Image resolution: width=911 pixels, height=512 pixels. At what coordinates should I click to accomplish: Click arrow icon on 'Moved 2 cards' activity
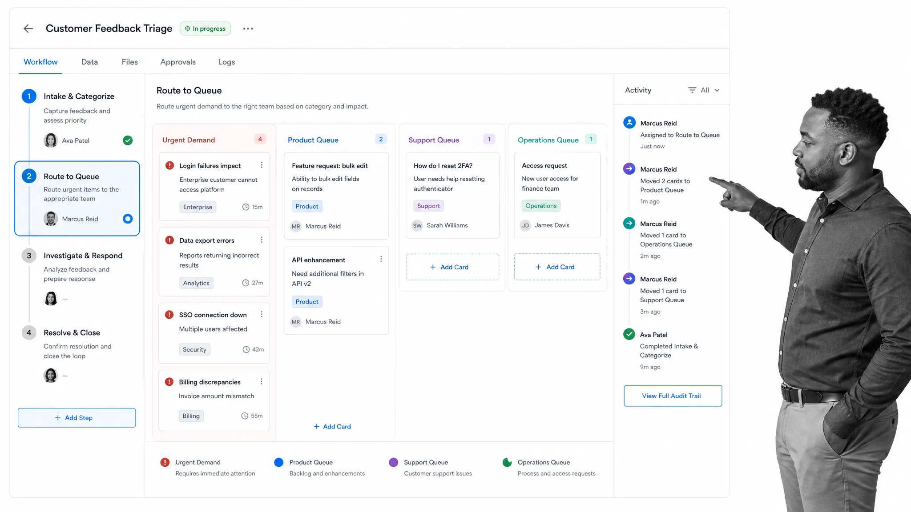pos(629,169)
